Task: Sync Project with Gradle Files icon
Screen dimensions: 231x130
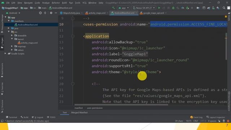Action: point(209,8)
